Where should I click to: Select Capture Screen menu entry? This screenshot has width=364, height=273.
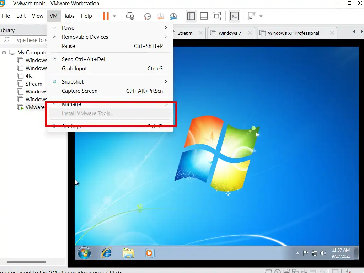click(x=110, y=91)
